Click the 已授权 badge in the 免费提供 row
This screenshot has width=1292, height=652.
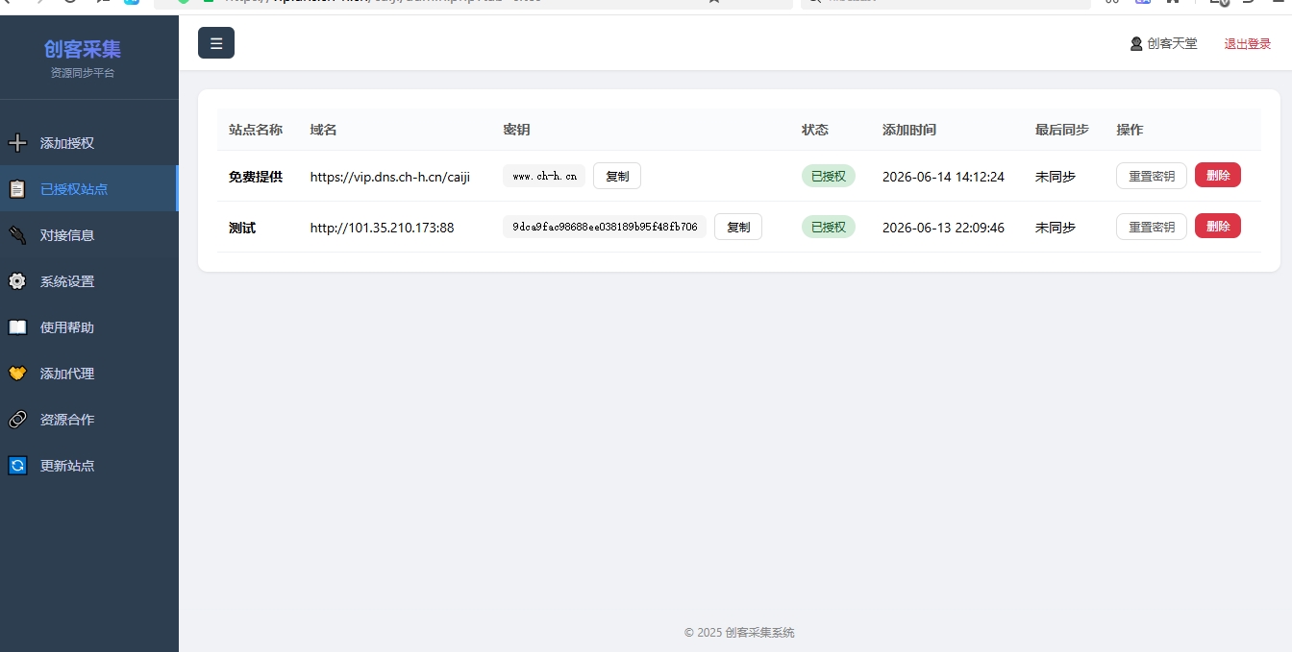(828, 176)
